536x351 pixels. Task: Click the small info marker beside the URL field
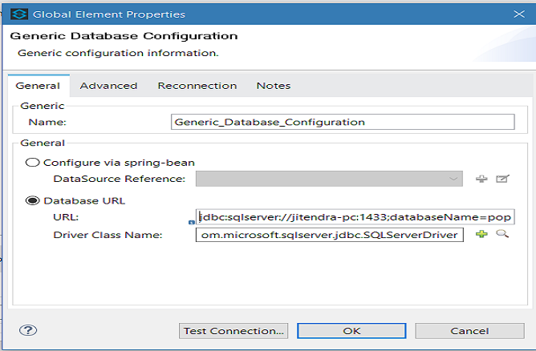[191, 224]
